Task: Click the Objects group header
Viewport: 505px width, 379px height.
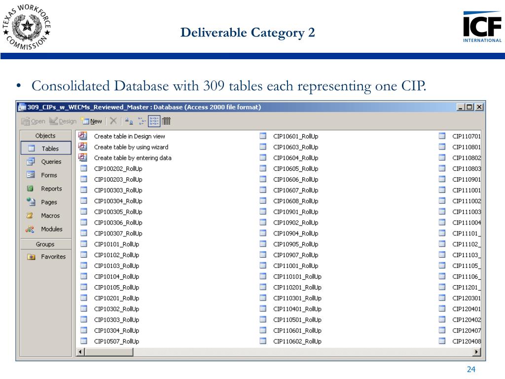Action: pos(46,136)
